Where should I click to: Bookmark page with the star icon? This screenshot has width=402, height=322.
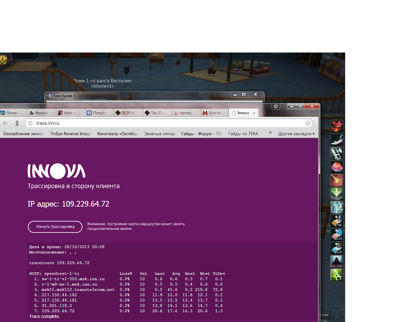(308, 123)
